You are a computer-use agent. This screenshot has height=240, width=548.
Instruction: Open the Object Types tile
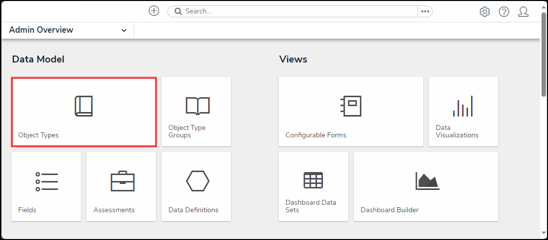tap(84, 112)
